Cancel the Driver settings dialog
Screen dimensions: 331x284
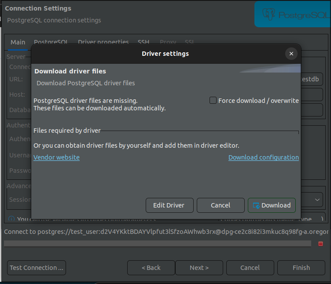[x=221, y=205]
